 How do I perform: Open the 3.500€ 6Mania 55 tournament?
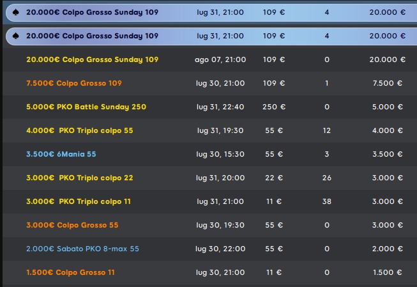tap(210, 154)
